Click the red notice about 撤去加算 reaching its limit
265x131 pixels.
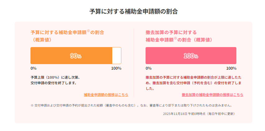point(193,83)
